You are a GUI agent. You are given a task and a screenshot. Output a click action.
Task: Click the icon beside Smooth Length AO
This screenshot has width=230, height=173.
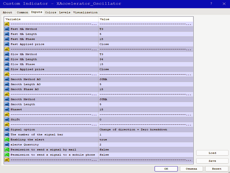coord(7,84)
